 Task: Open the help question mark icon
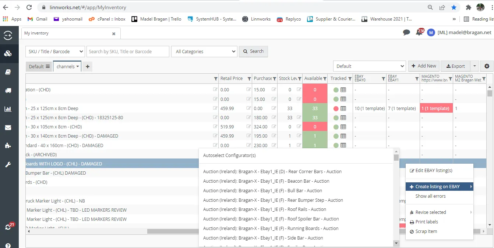(8, 245)
